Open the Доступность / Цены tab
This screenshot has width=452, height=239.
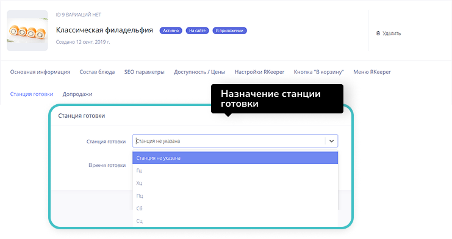pos(199,72)
